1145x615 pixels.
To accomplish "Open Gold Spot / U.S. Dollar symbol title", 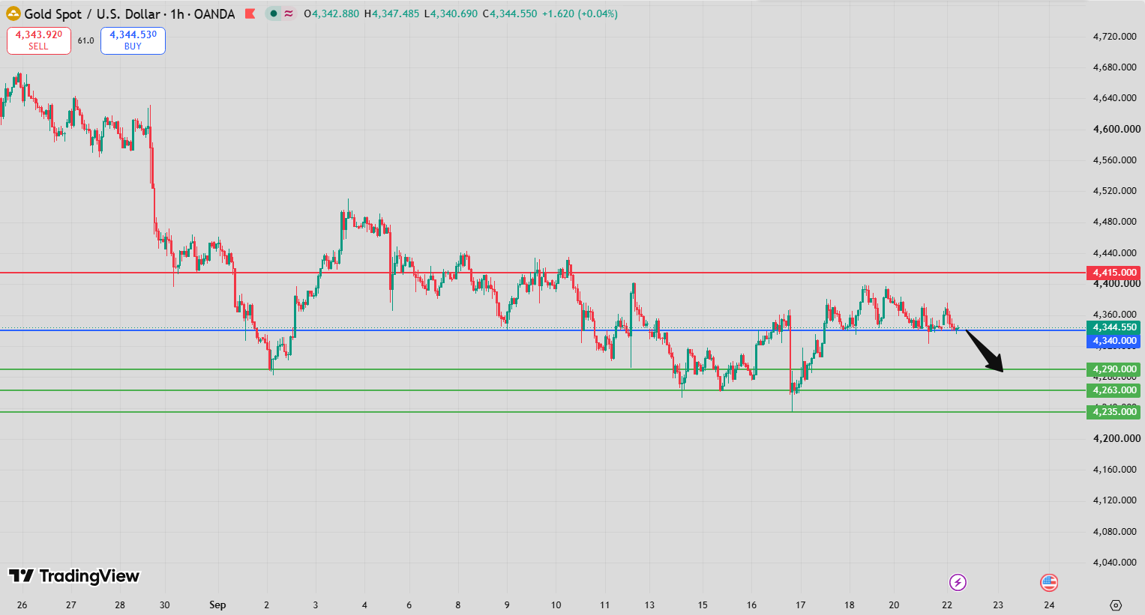I will coord(91,13).
